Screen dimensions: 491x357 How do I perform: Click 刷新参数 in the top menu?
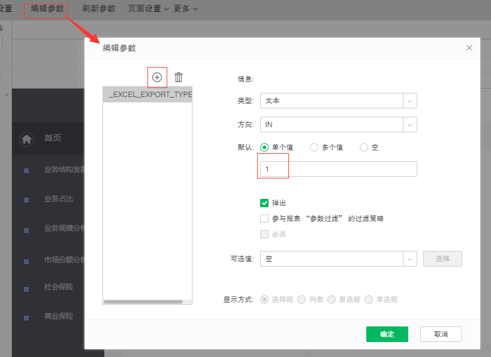(100, 8)
